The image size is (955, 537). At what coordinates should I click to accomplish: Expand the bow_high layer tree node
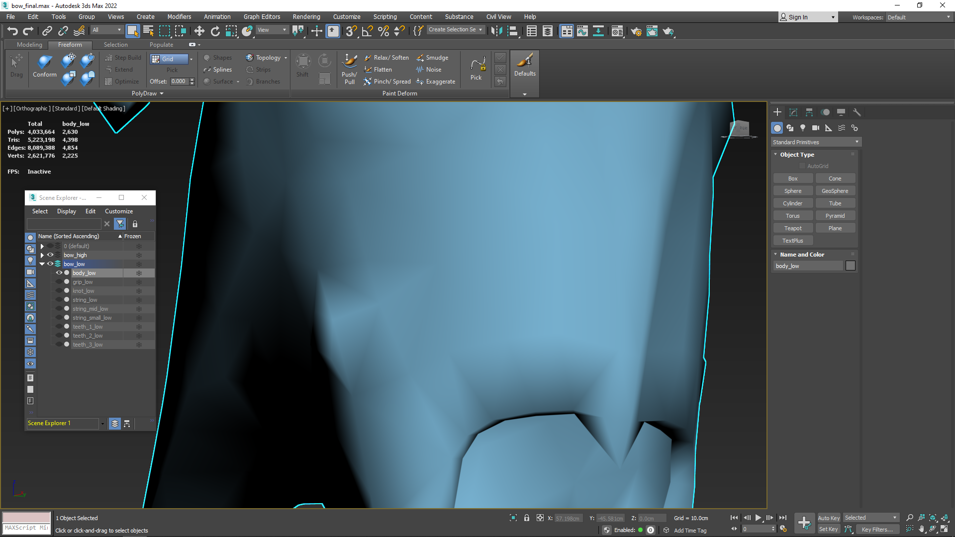click(42, 255)
